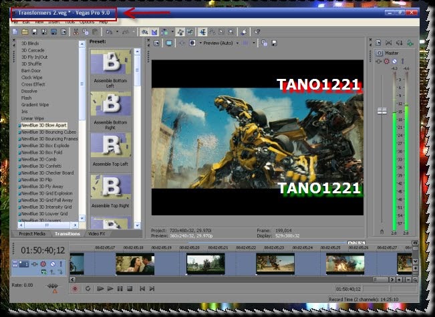Mute the video track in track header

[52, 264]
